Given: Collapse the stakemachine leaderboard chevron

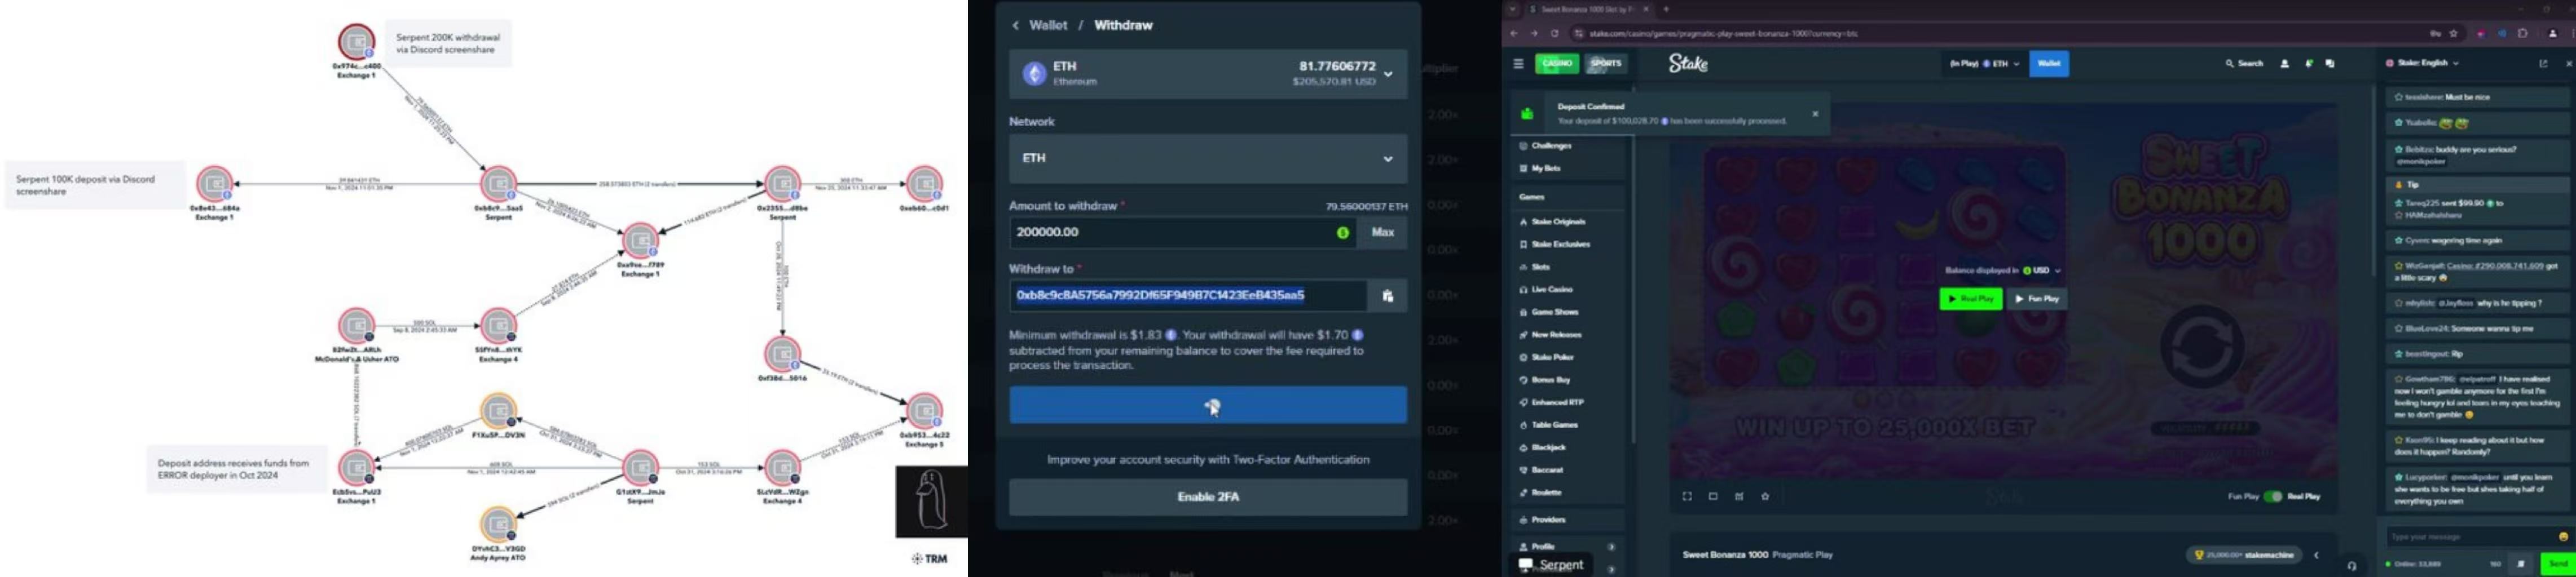Looking at the screenshot, I should [x=2316, y=555].
